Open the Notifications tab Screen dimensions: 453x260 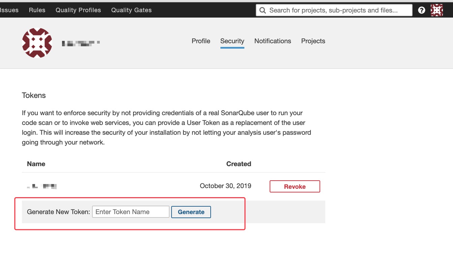pos(273,41)
